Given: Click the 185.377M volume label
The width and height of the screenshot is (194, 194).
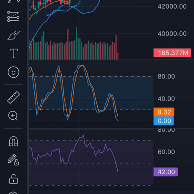Looking at the screenshot, I should [x=172, y=53].
